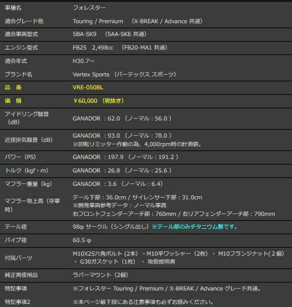Click the ラバーマウント (2個) value
This screenshot has width=292, height=307.
[100, 275]
